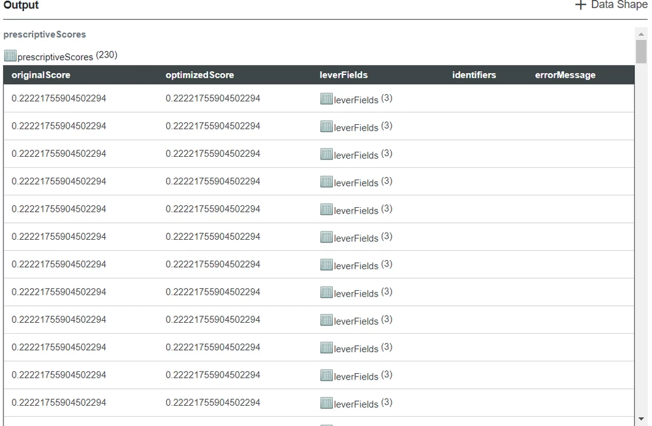
Task: Click leverFields table icon in third row
Action: [x=326, y=154]
